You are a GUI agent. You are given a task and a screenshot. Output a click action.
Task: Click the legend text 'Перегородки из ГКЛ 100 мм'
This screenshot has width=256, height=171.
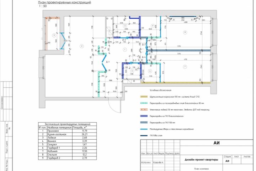coord(162,123)
